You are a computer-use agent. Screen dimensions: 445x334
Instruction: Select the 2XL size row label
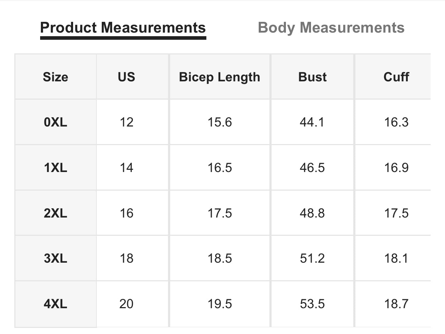click(x=56, y=213)
